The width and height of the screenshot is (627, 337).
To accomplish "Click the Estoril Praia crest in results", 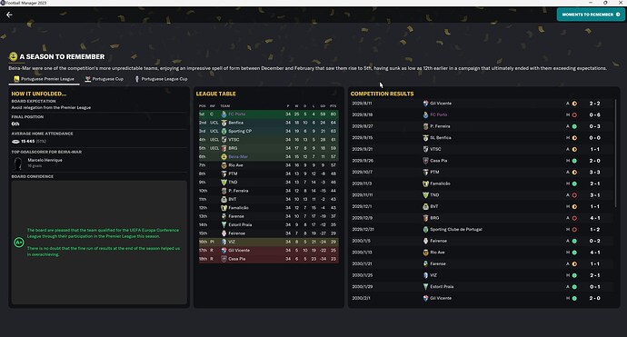I will point(425,287).
